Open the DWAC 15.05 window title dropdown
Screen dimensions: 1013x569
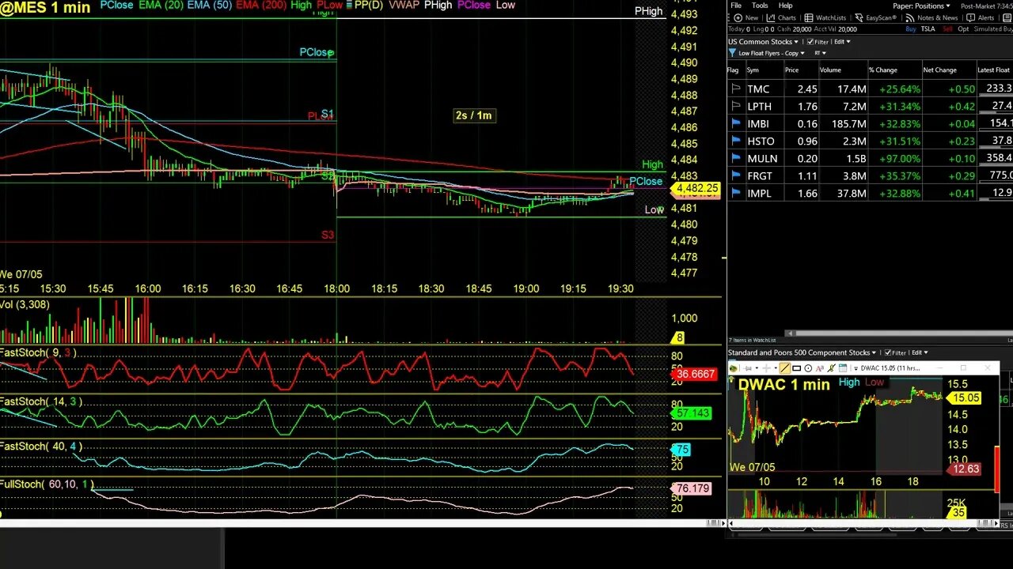click(856, 368)
